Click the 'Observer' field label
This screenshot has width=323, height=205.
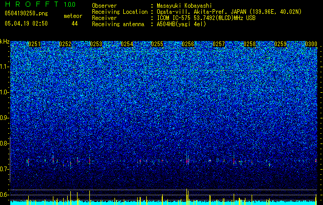(x=104, y=6)
